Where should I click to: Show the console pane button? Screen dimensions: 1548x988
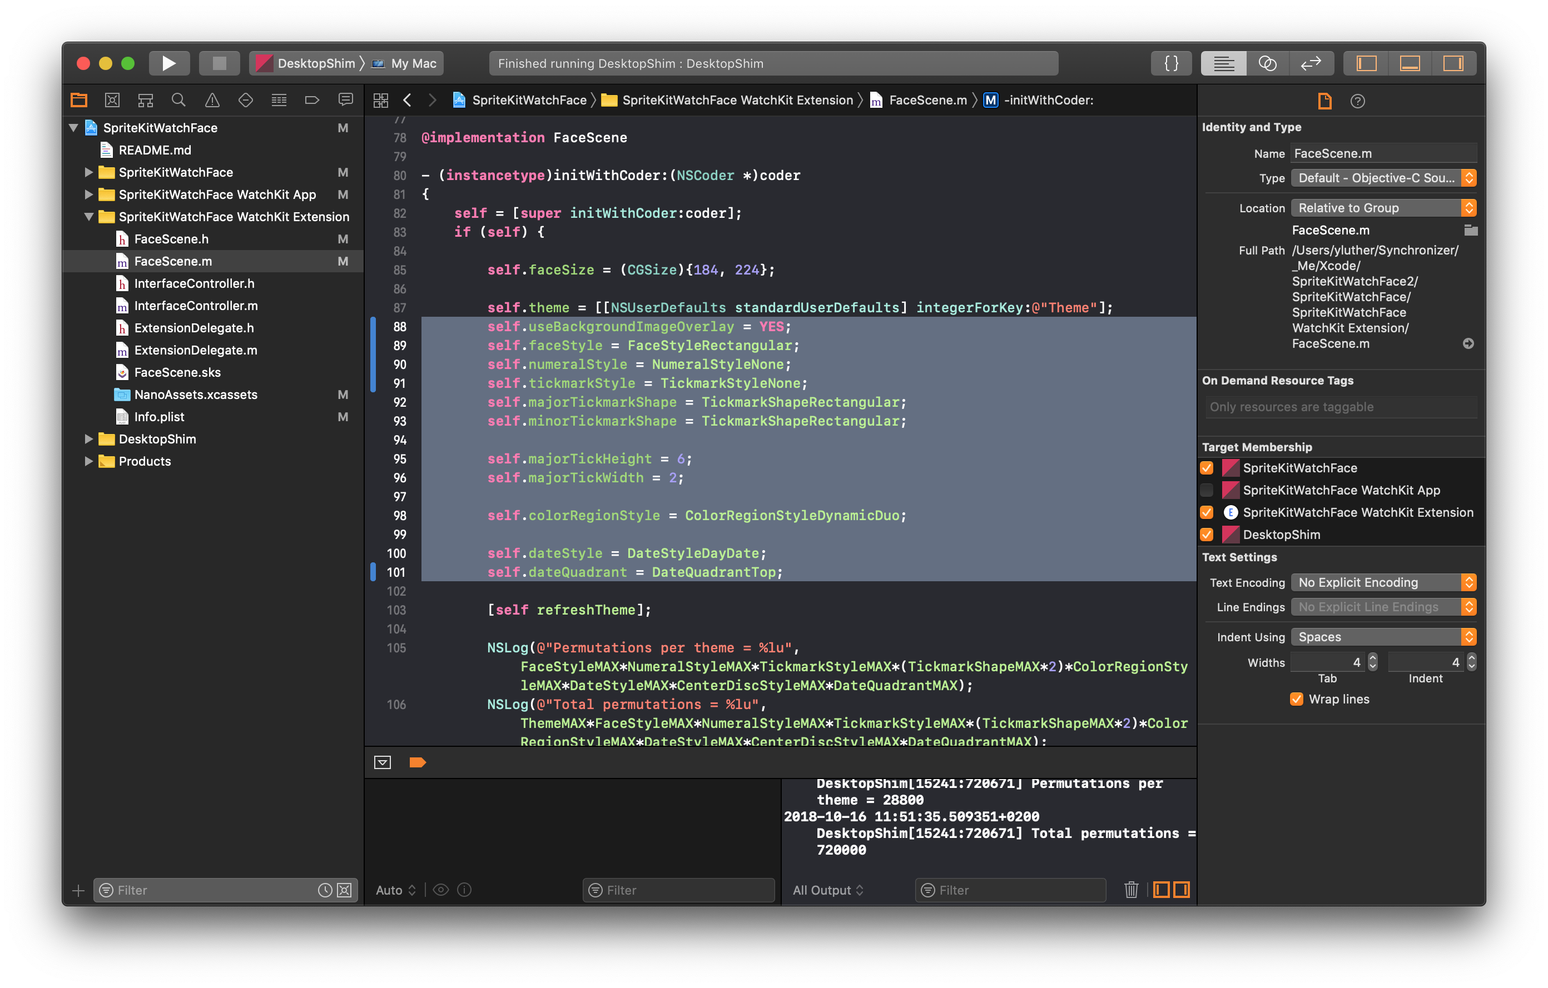(x=1182, y=890)
